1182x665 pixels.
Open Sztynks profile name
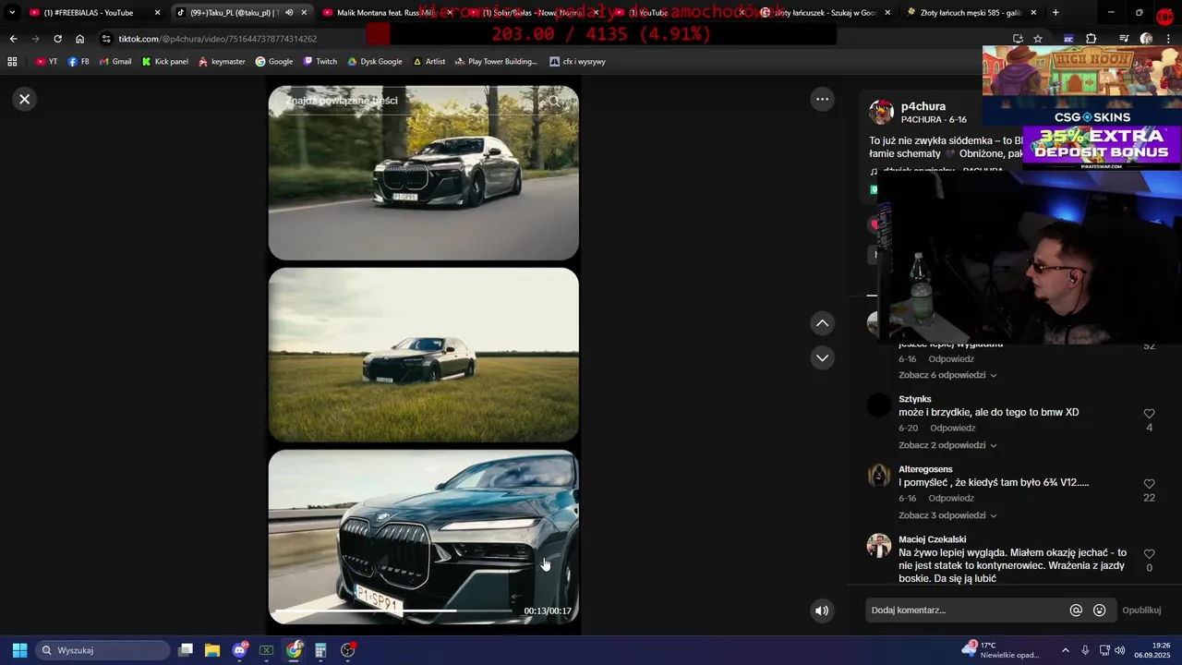point(915,399)
